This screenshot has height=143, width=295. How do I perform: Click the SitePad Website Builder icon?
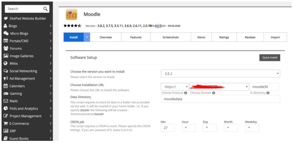[x=6, y=18]
